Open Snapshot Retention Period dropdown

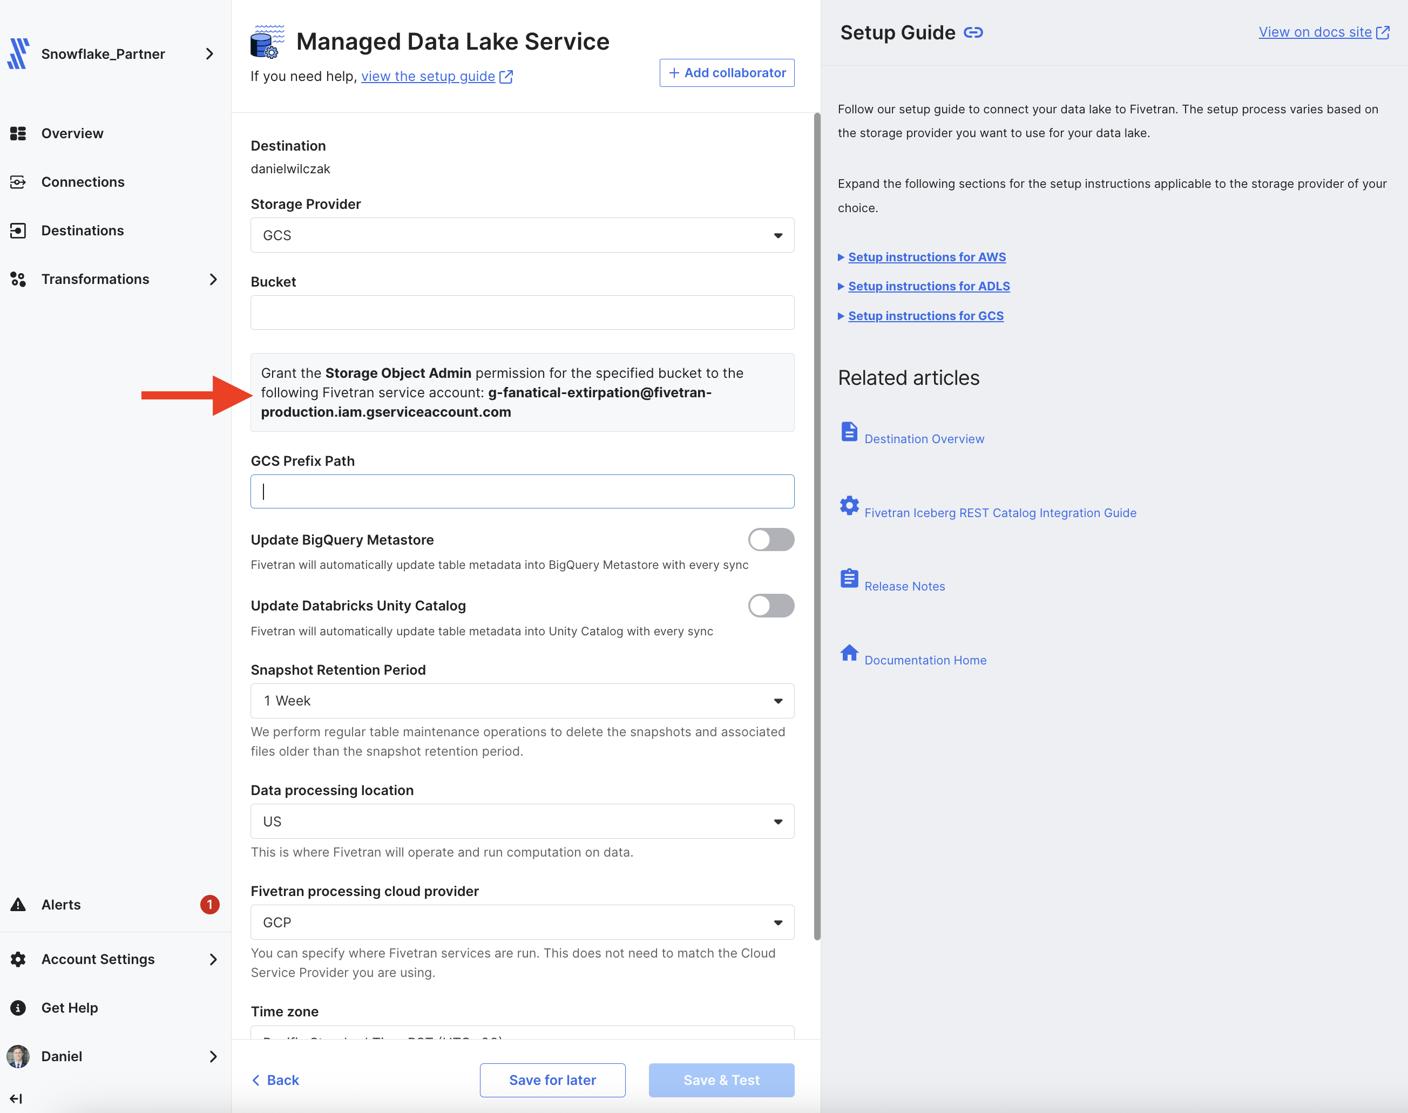coord(522,701)
